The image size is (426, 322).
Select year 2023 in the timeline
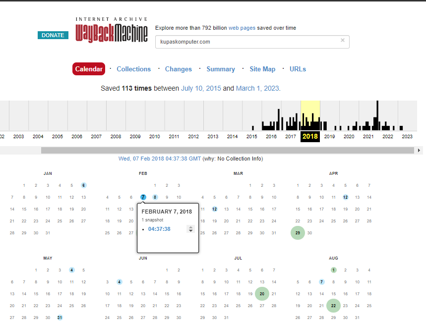click(407, 137)
